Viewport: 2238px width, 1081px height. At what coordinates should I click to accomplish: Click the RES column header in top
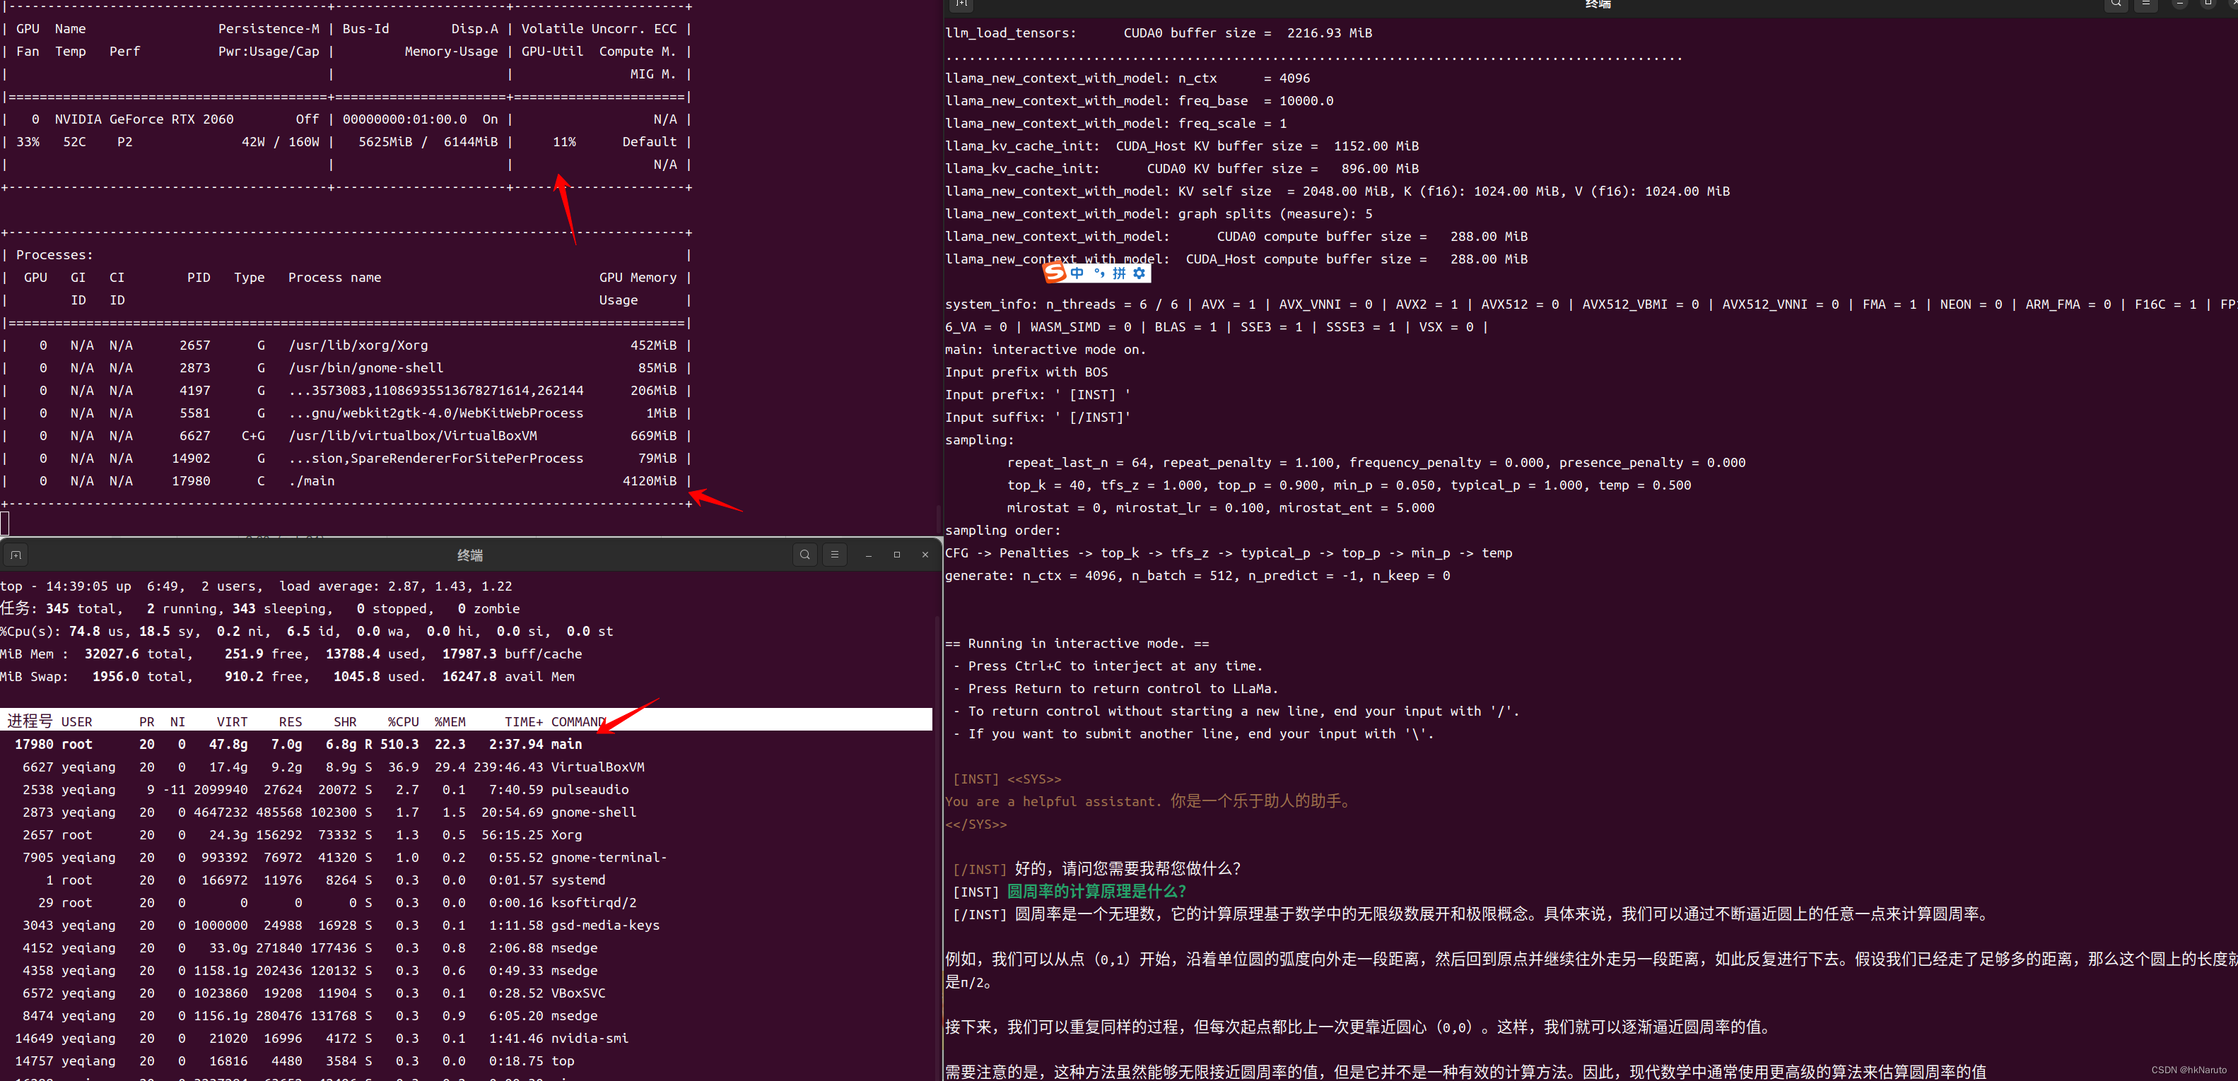290,721
